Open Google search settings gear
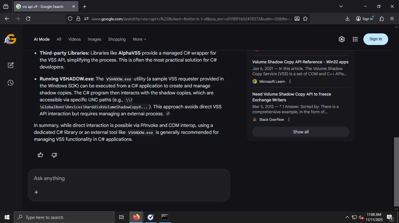Viewport: 399px width, 223px height. coord(342,39)
